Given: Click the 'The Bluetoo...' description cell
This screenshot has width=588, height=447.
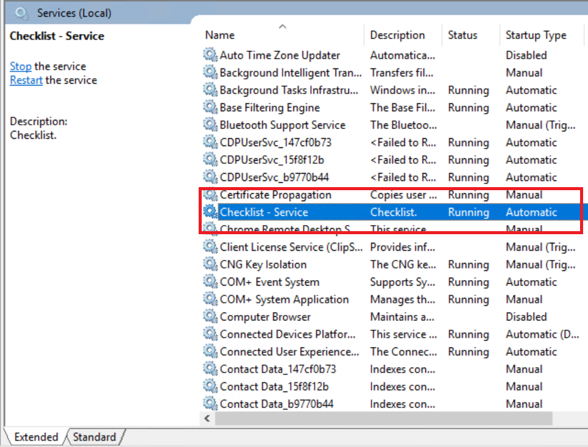Looking at the screenshot, I should click(x=403, y=125).
